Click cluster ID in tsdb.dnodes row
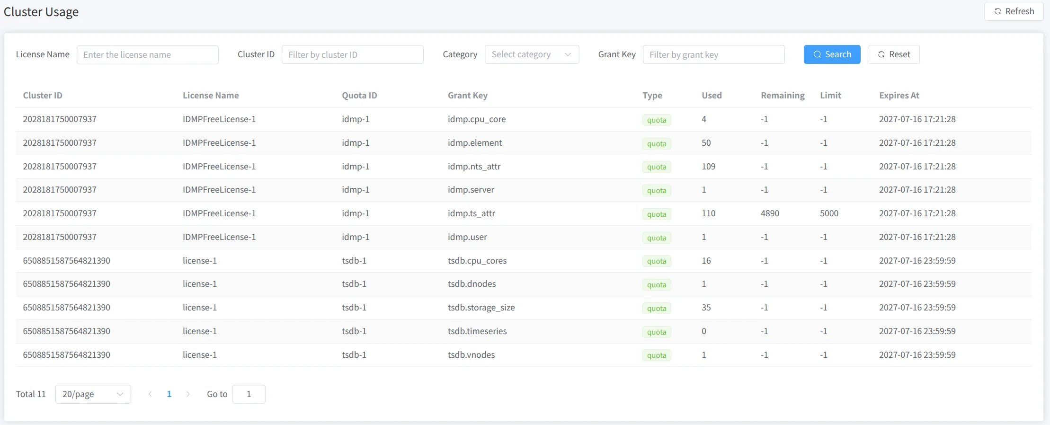This screenshot has height=425, width=1050. click(x=66, y=284)
